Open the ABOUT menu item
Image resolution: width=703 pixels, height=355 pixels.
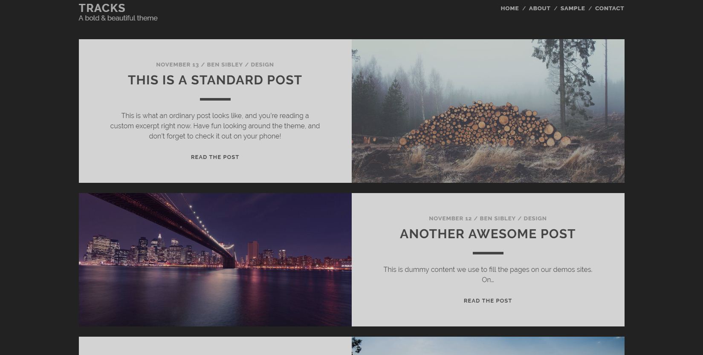click(x=539, y=8)
